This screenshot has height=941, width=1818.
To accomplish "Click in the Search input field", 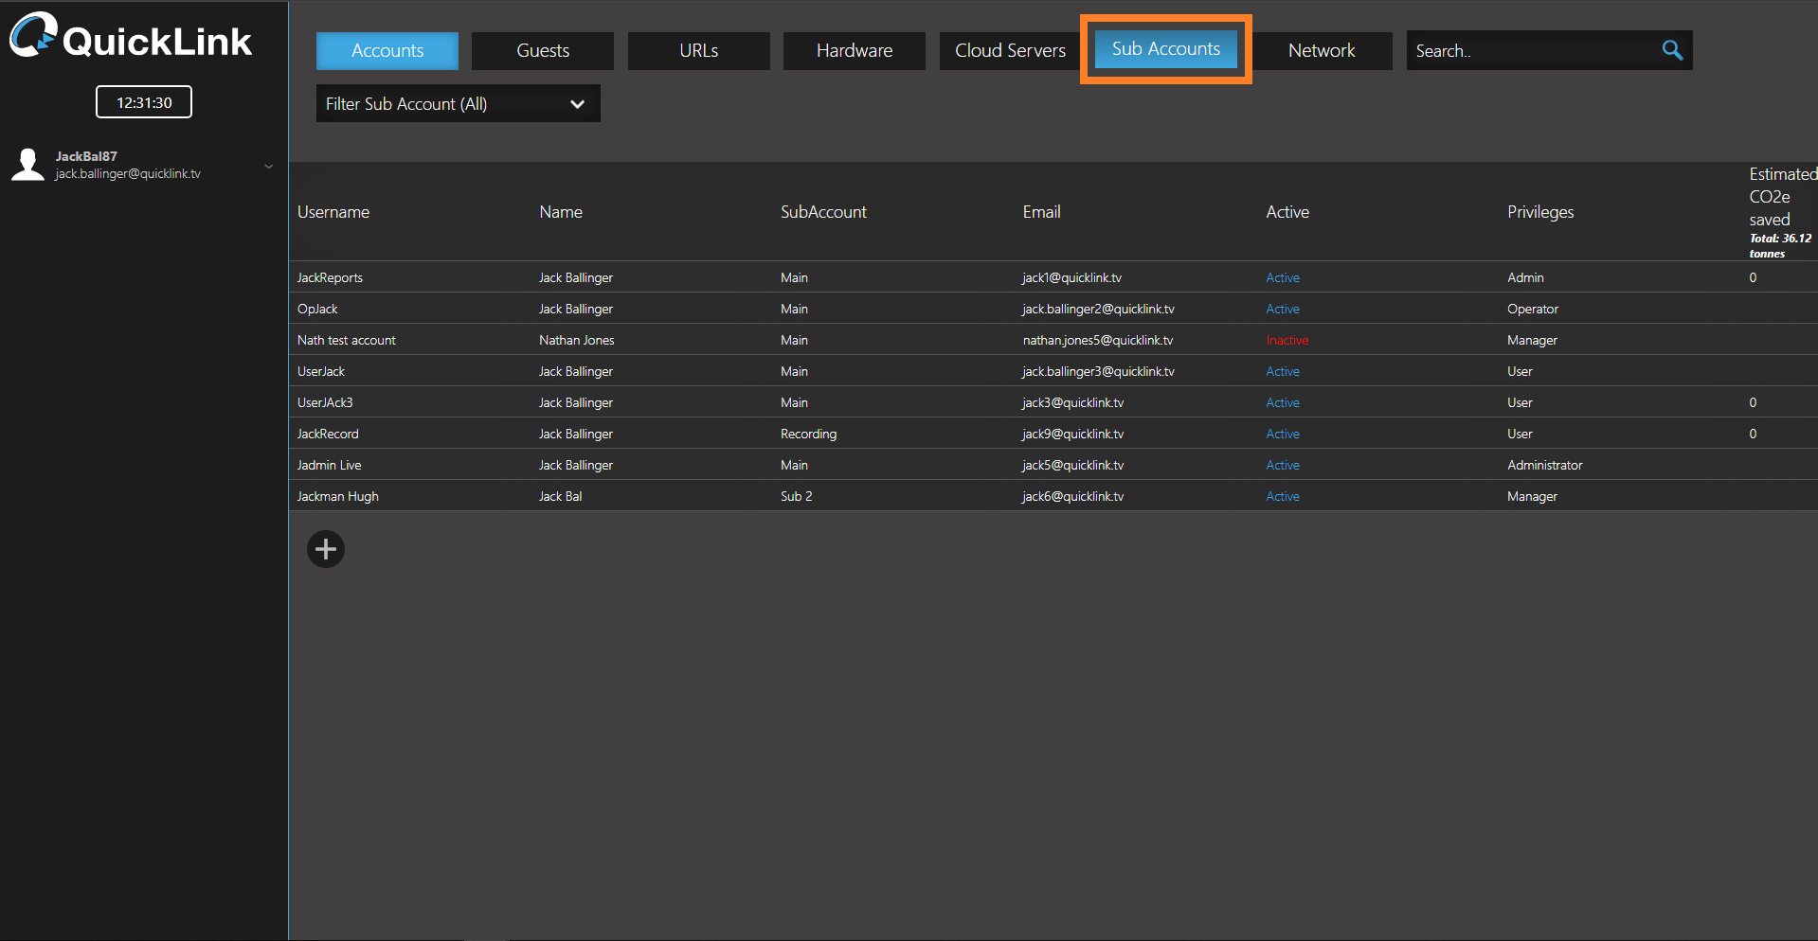I will coord(1530,51).
